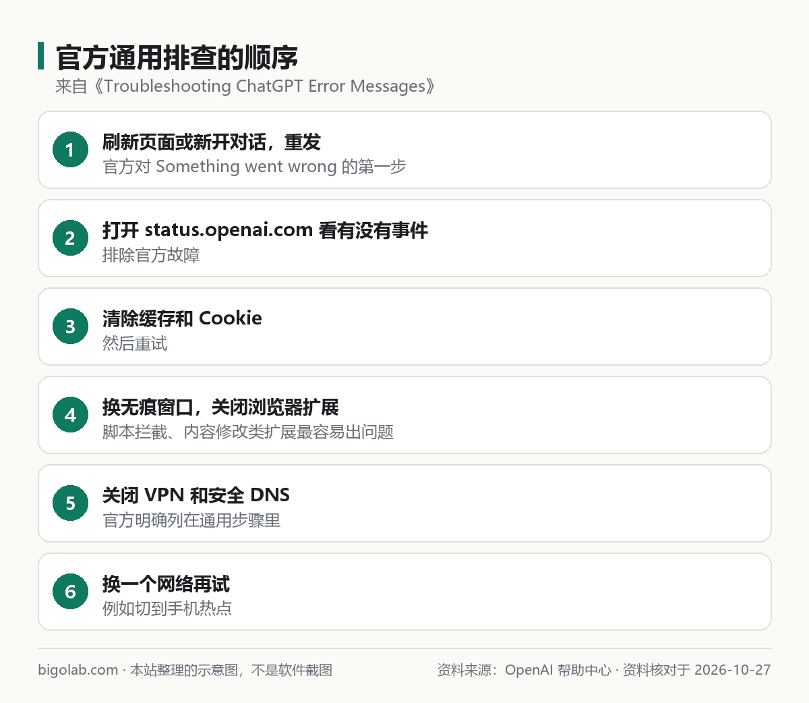Click heading 换一个网络再试
Image resolution: width=809 pixels, height=703 pixels.
click(x=166, y=584)
